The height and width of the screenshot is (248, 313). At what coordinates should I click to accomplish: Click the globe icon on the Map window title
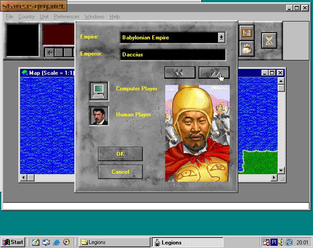25,73
